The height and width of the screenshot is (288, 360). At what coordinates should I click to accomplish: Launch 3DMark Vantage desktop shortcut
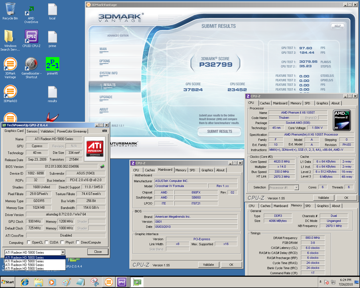tap(10, 68)
